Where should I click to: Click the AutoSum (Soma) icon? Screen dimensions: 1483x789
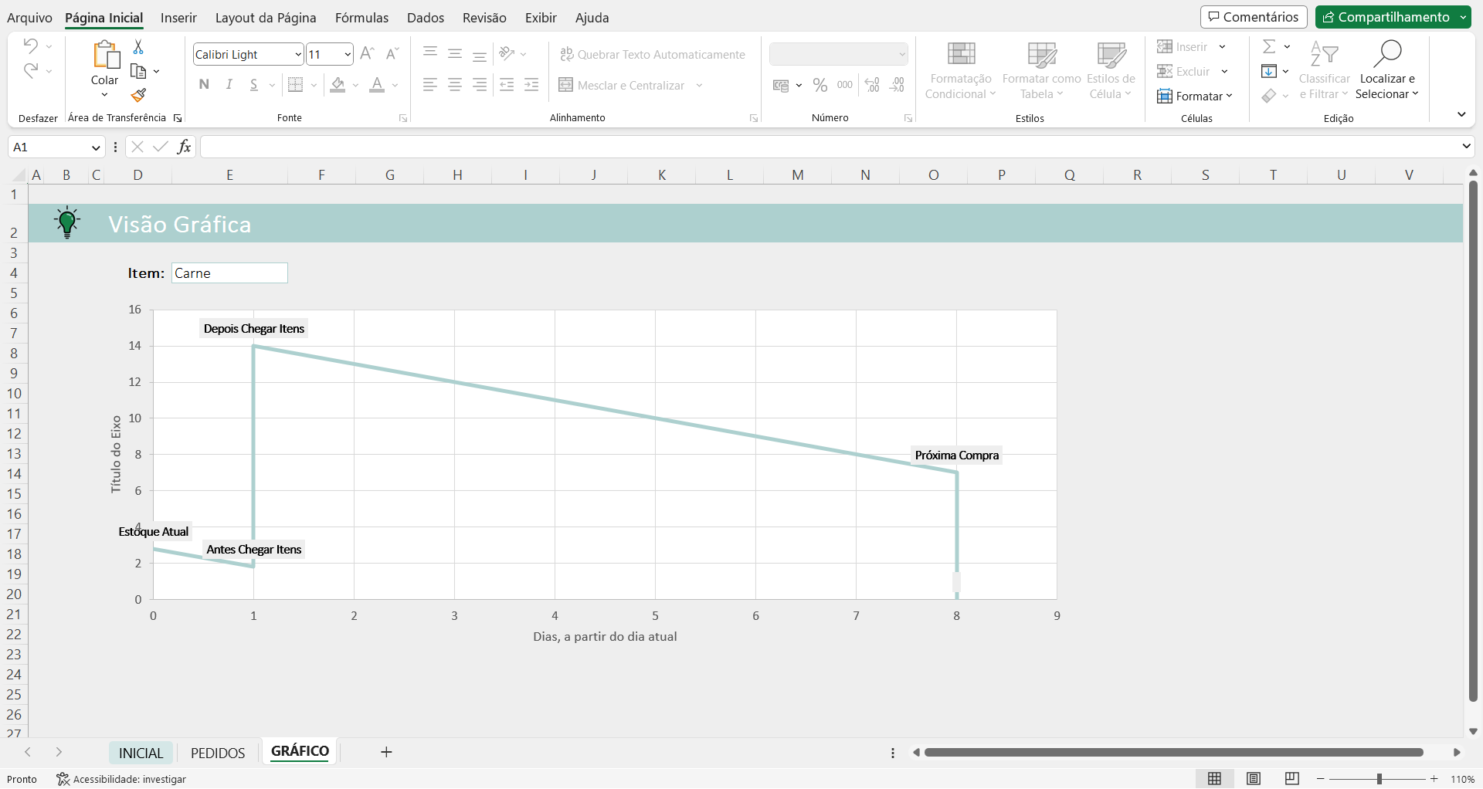(x=1270, y=46)
